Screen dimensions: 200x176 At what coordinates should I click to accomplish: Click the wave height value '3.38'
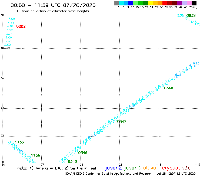pyautogui.click(x=181, y=15)
